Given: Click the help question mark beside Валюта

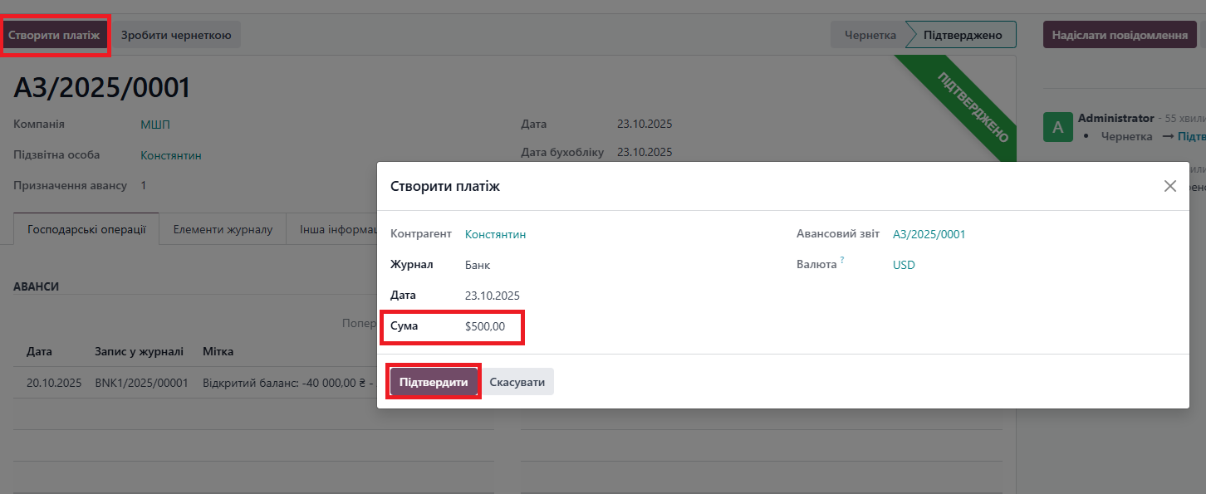Looking at the screenshot, I should click(842, 261).
